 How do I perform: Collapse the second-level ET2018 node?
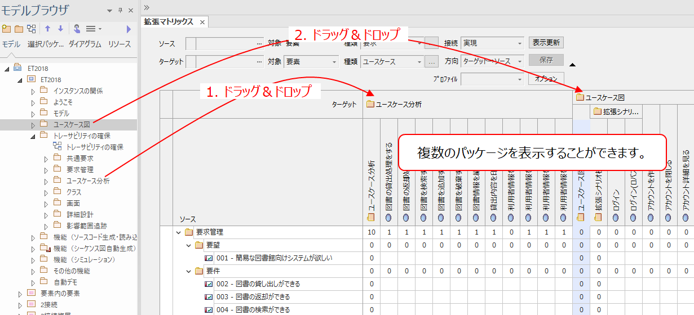(20, 79)
